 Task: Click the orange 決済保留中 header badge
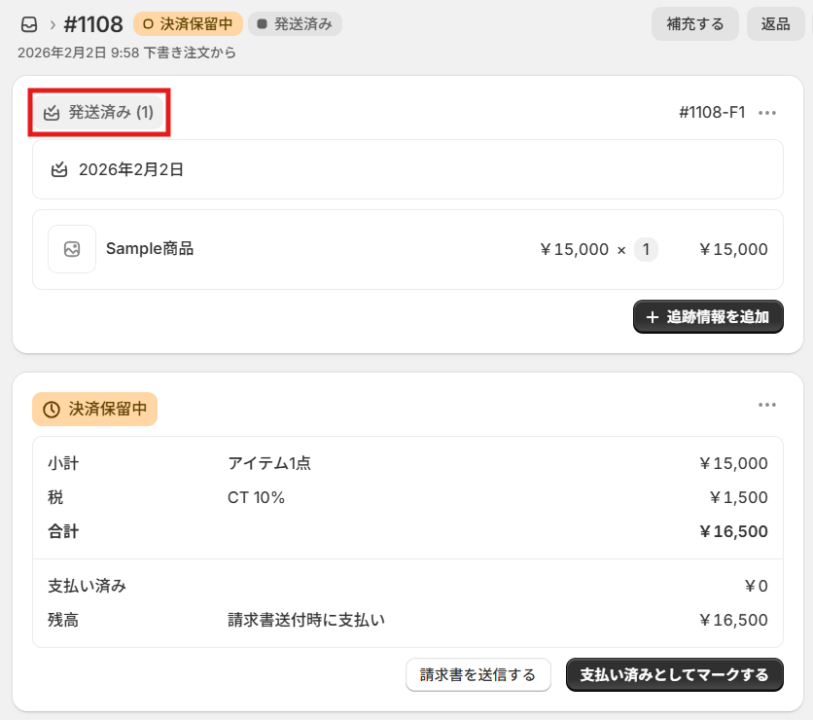click(x=188, y=24)
